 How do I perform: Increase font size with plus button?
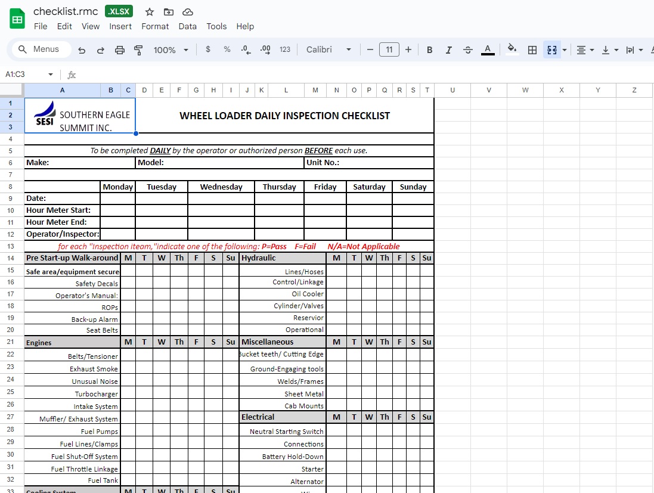coord(408,49)
